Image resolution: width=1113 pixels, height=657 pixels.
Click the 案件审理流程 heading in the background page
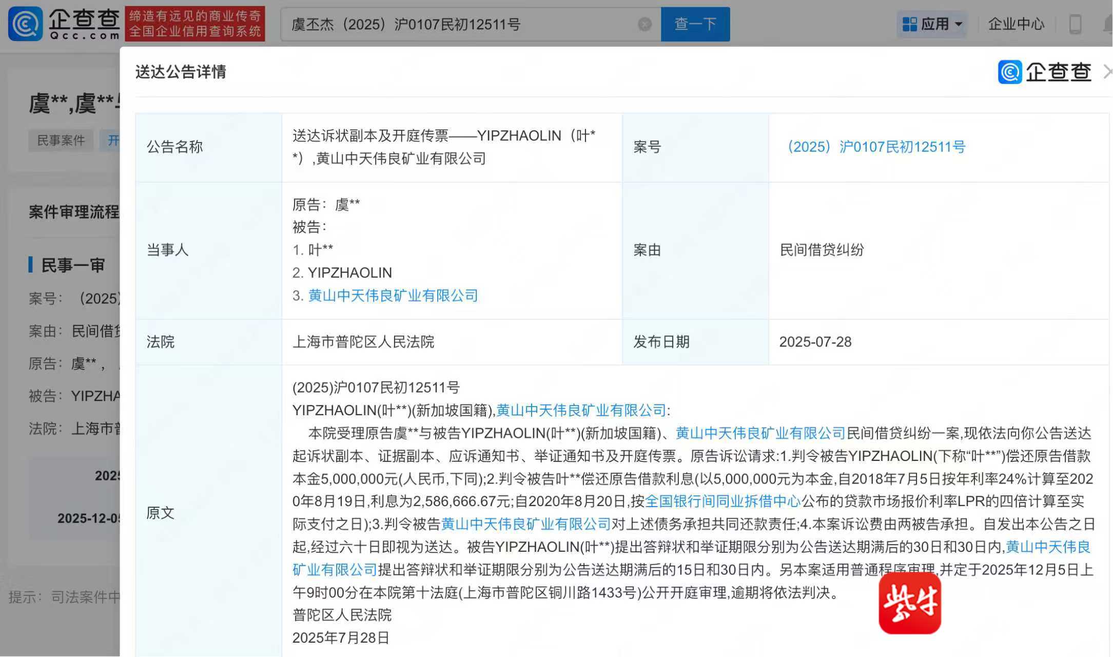tap(74, 211)
